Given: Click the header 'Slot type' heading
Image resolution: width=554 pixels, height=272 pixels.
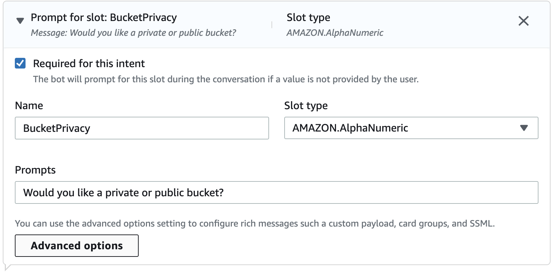Looking at the screenshot, I should [308, 18].
